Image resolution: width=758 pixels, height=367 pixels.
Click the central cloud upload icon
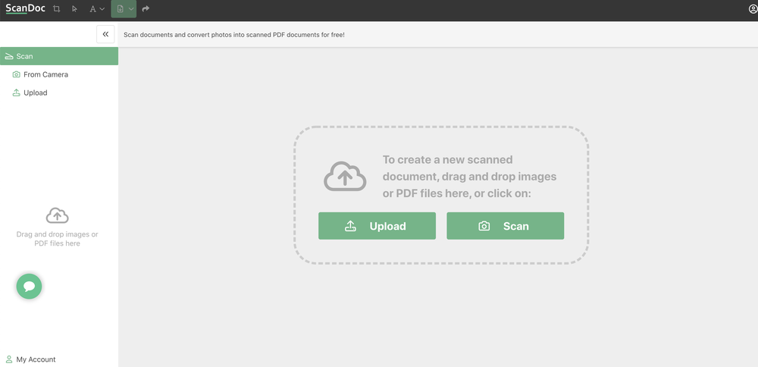345,176
